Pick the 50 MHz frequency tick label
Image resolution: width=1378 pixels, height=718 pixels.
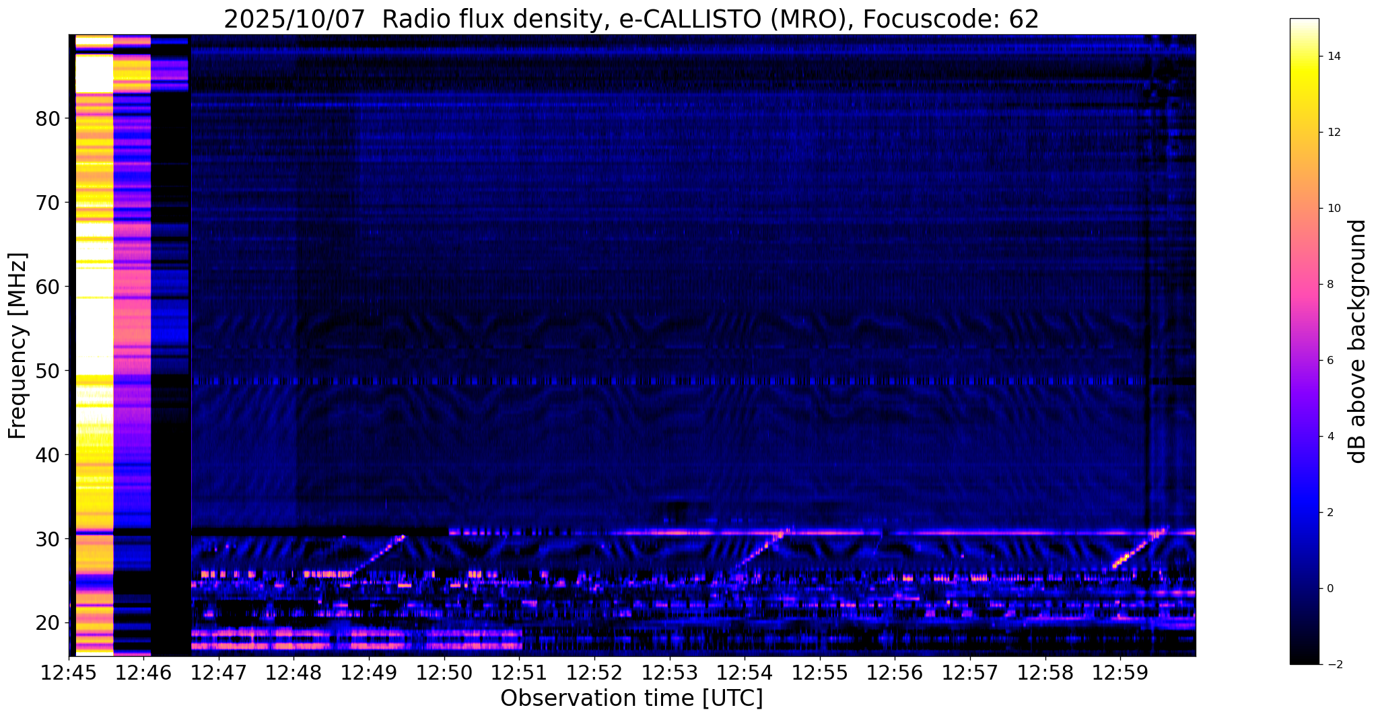coord(48,371)
